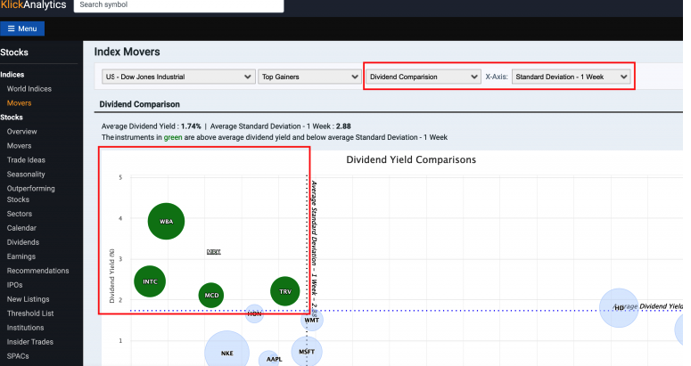
Task: Open the Top Gainers dropdown
Action: [x=309, y=77]
